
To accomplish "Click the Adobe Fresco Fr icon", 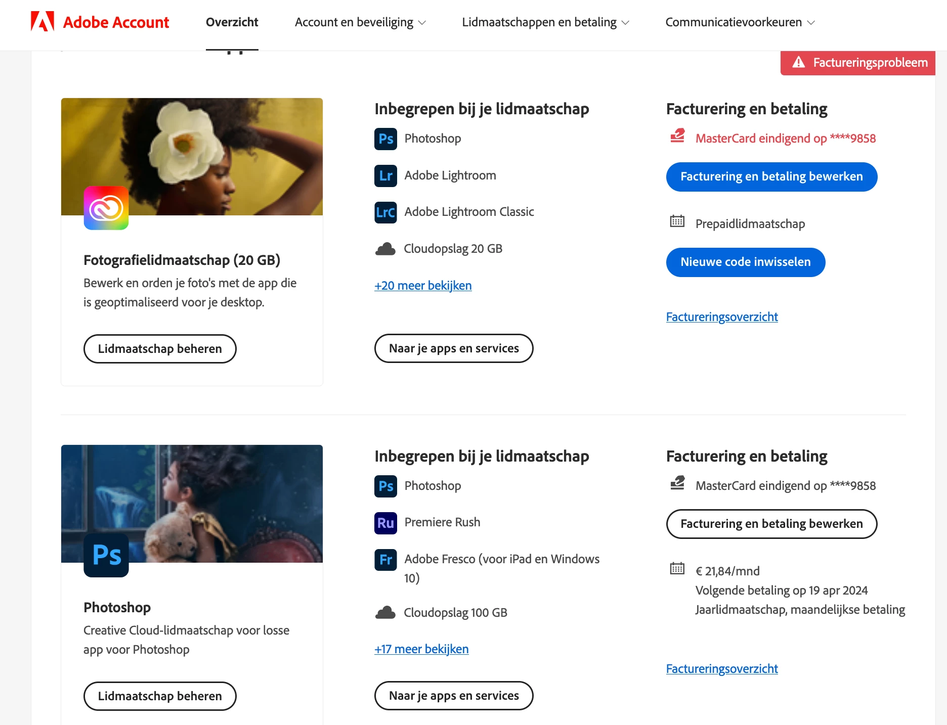I will tap(385, 560).
